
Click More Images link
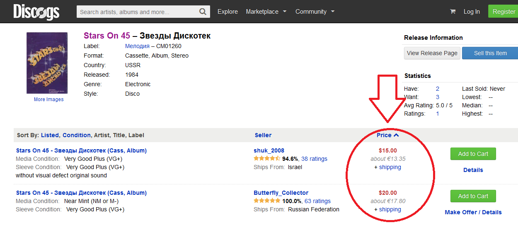pos(49,99)
